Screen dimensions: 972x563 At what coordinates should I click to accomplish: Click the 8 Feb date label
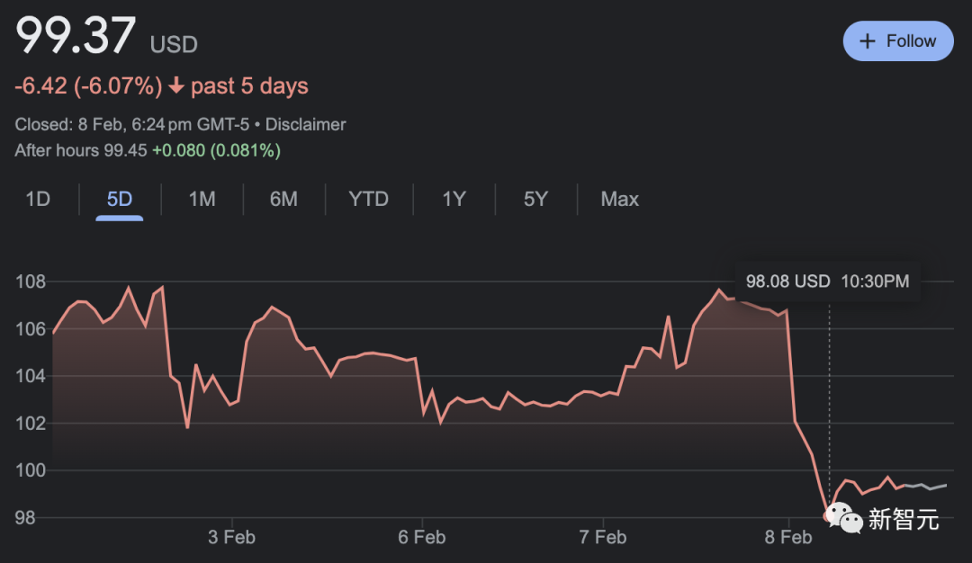[x=788, y=537]
